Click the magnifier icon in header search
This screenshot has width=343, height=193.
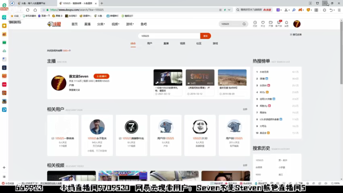click(x=244, y=24)
